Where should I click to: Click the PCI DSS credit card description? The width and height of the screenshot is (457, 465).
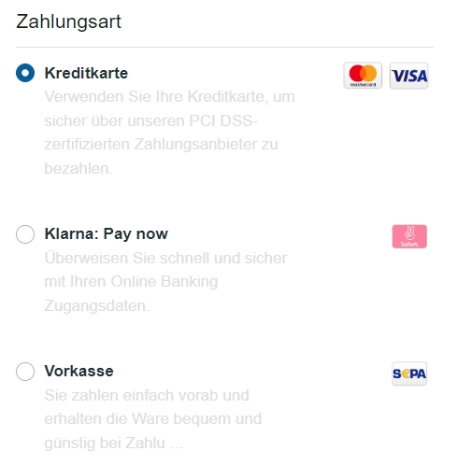pos(169,133)
